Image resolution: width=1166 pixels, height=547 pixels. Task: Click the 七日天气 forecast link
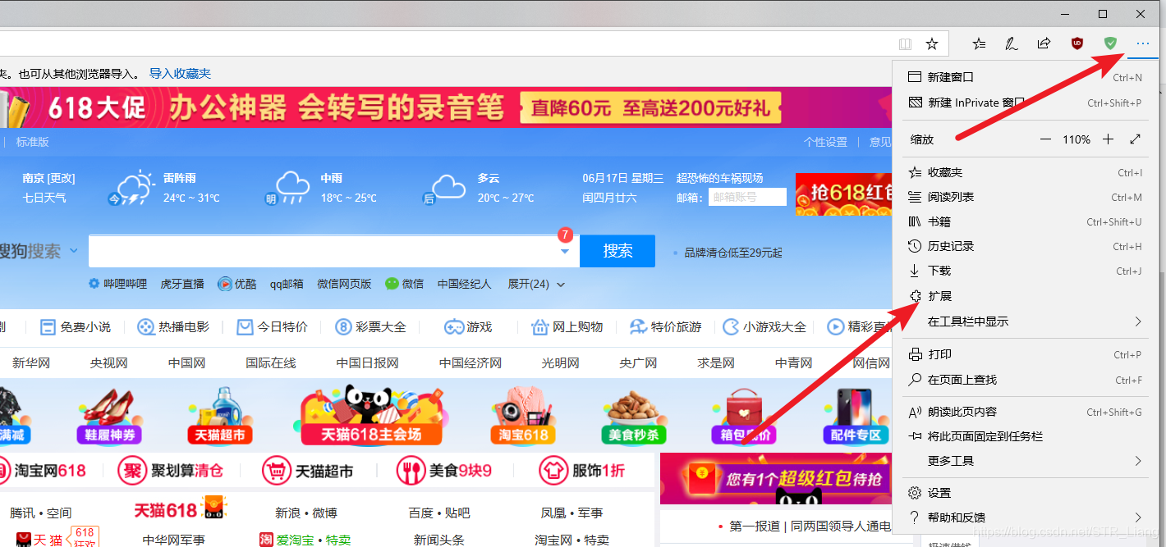pos(44,198)
